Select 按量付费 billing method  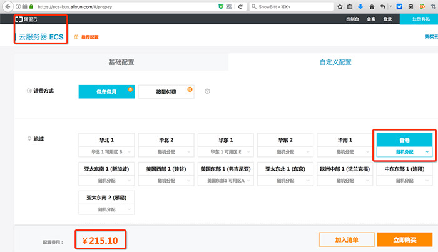(166, 92)
